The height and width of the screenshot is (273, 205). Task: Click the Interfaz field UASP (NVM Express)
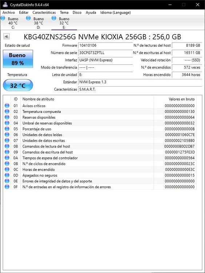pos(105,60)
